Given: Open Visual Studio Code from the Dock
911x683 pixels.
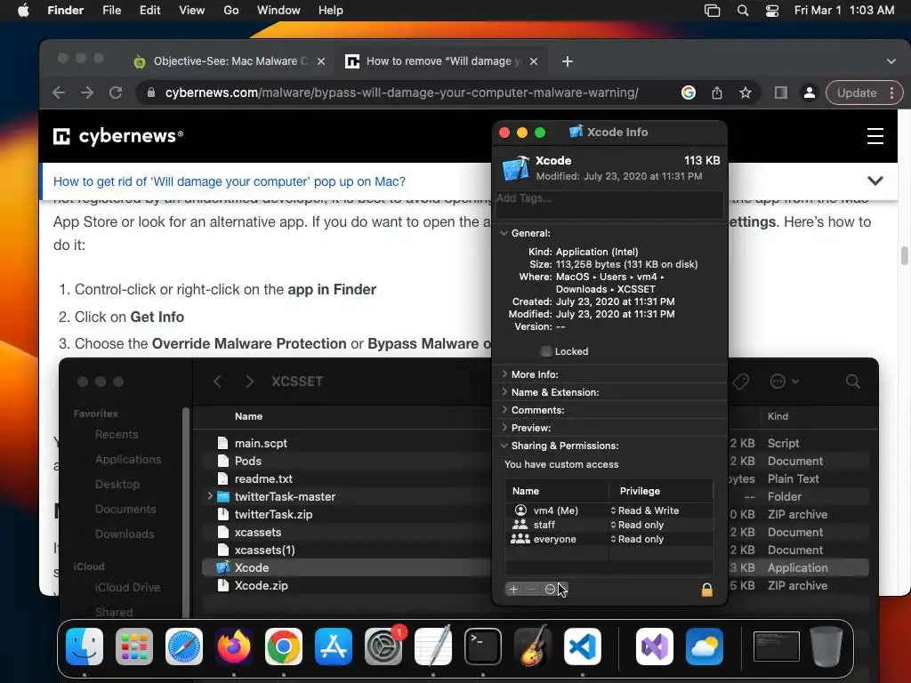Looking at the screenshot, I should pos(582,647).
